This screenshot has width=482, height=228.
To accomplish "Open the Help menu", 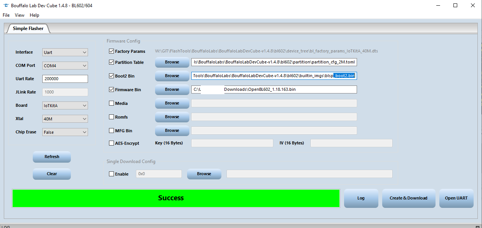I will 34,15.
